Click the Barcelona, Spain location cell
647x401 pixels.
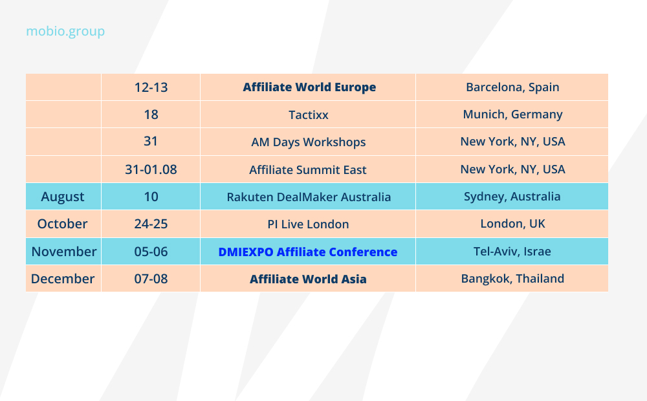[512, 87]
